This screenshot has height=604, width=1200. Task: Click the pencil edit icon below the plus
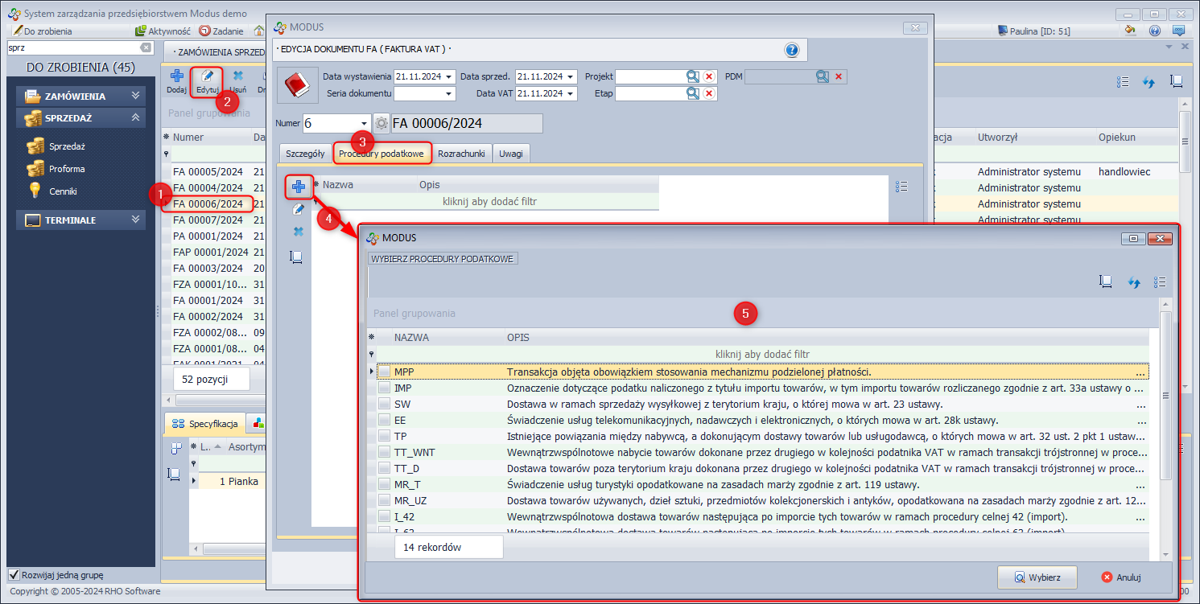tap(298, 209)
